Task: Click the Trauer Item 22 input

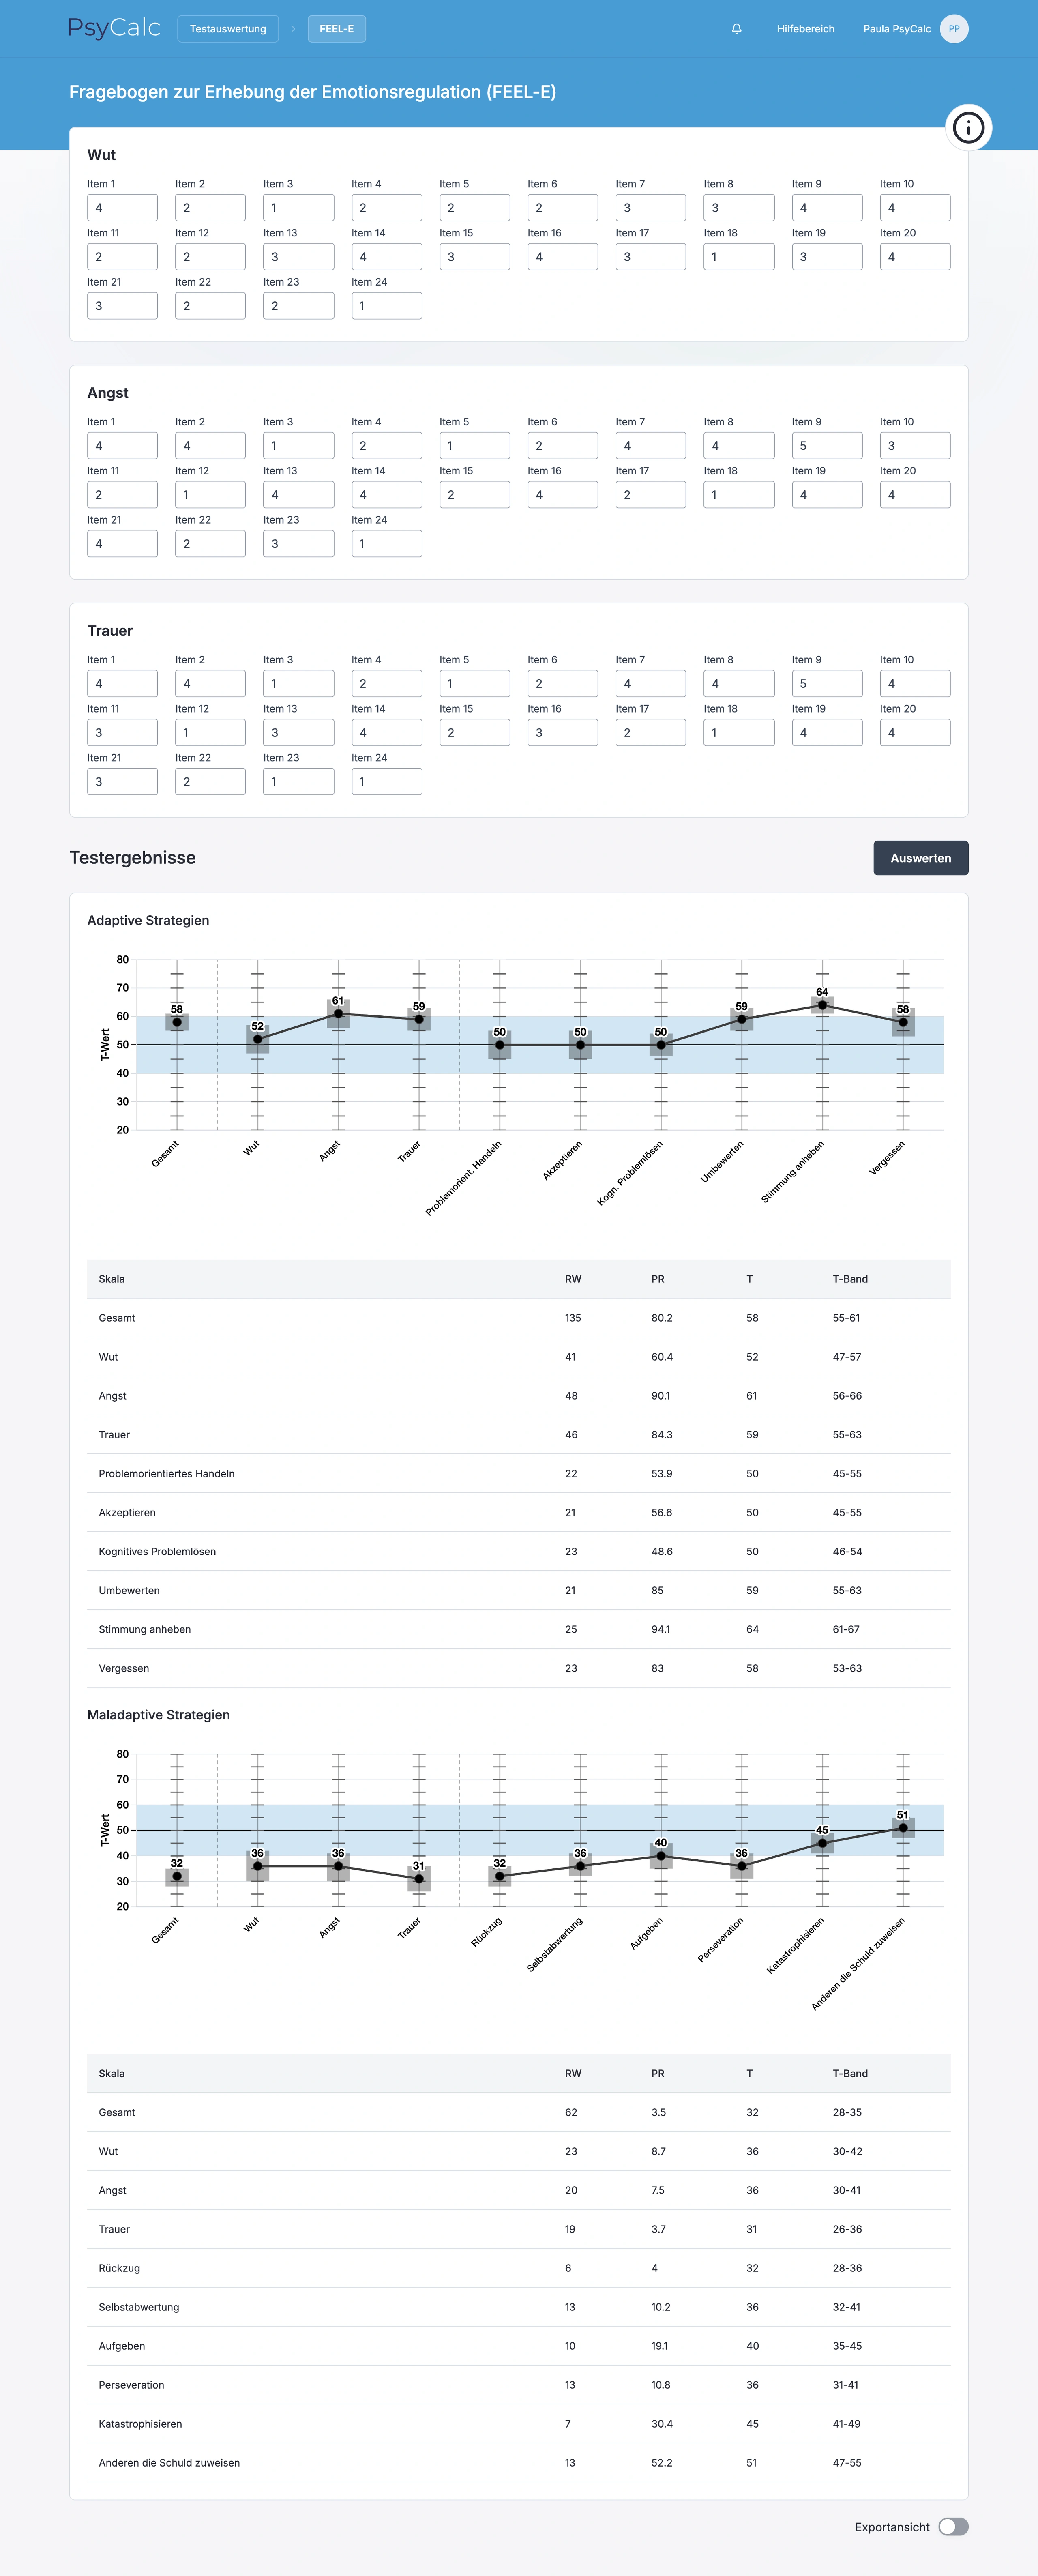Action: tap(210, 782)
